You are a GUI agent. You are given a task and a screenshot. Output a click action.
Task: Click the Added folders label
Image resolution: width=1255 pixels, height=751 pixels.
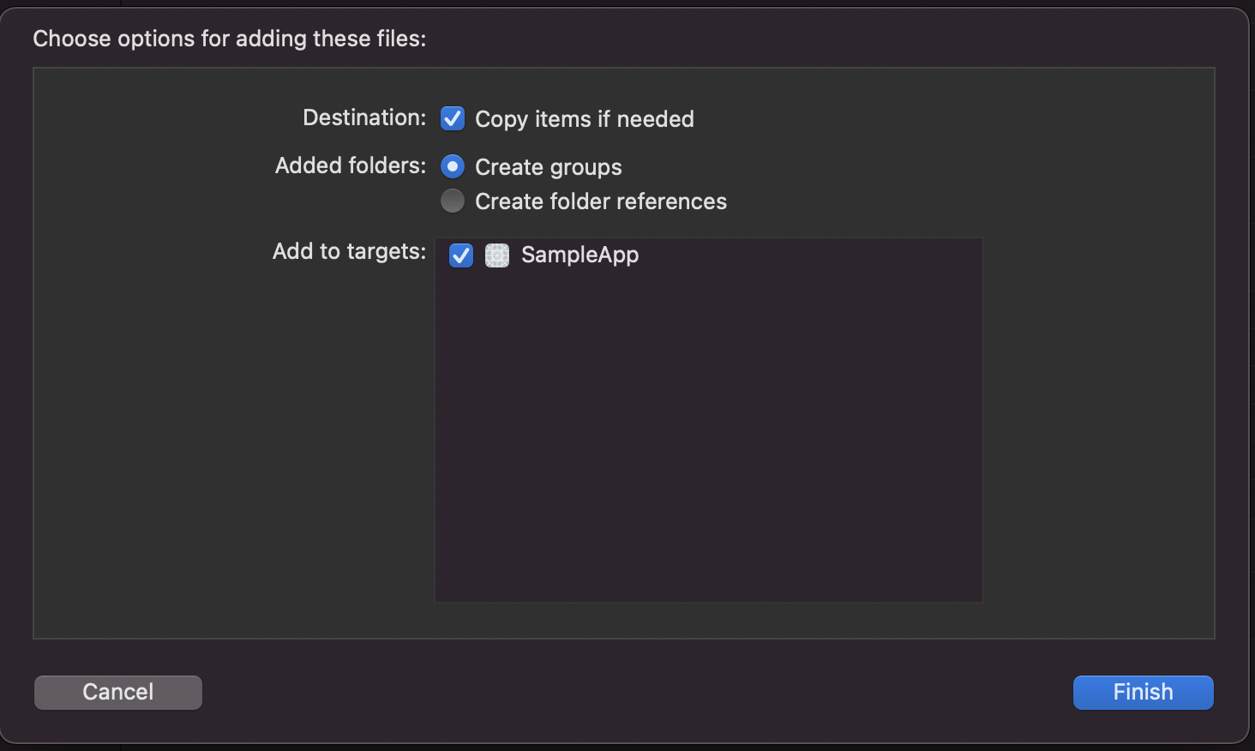point(349,165)
